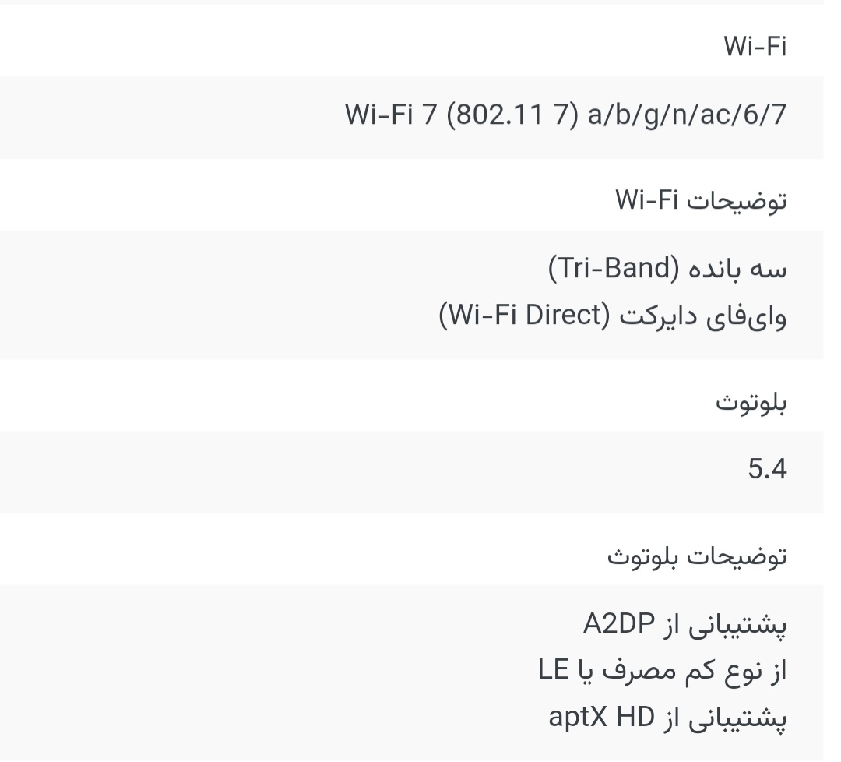Tap the "LE" low-energy label
The width and height of the screenshot is (841, 762).
554,670
